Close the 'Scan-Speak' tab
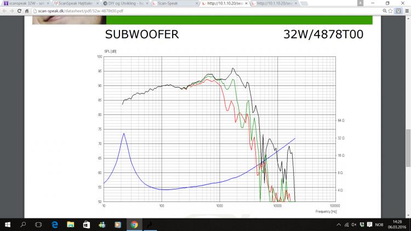The image size is (411, 231). click(197, 3)
